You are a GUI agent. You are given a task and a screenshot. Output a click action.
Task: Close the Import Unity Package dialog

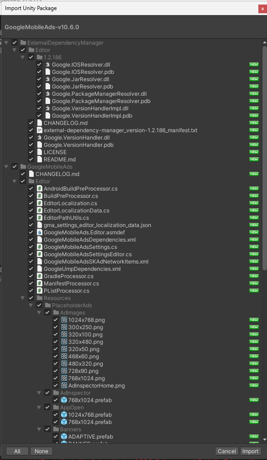click(262, 9)
